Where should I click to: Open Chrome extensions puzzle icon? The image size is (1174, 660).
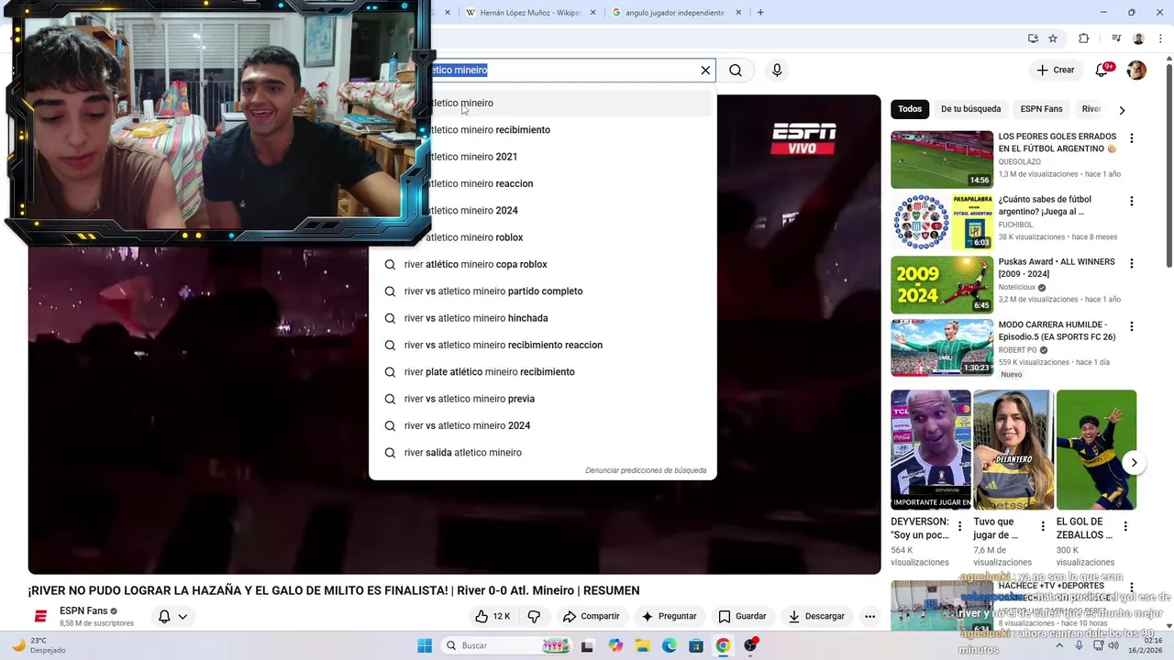[1083, 38]
